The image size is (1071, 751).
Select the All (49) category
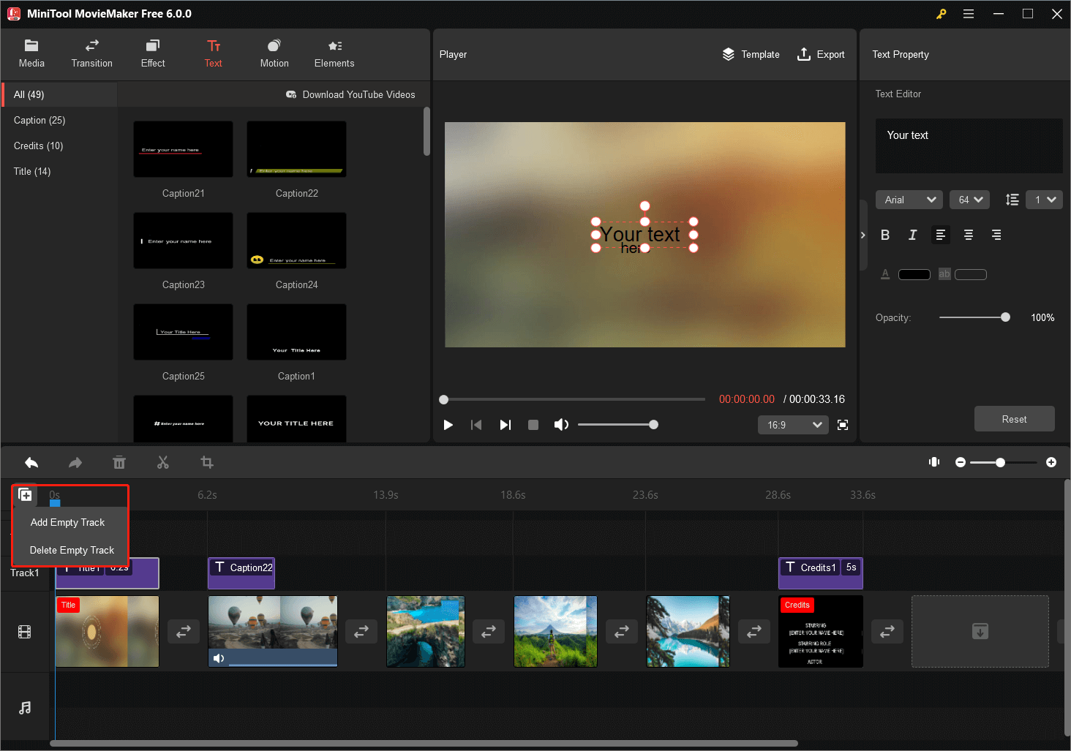59,94
